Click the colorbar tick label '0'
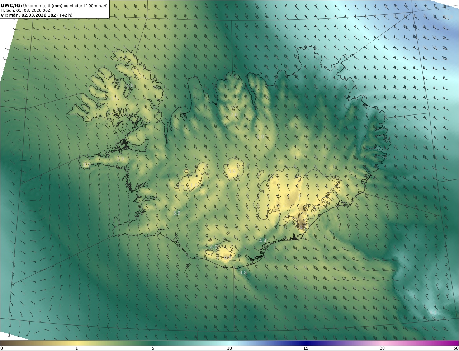 pyautogui.click(x=1, y=348)
